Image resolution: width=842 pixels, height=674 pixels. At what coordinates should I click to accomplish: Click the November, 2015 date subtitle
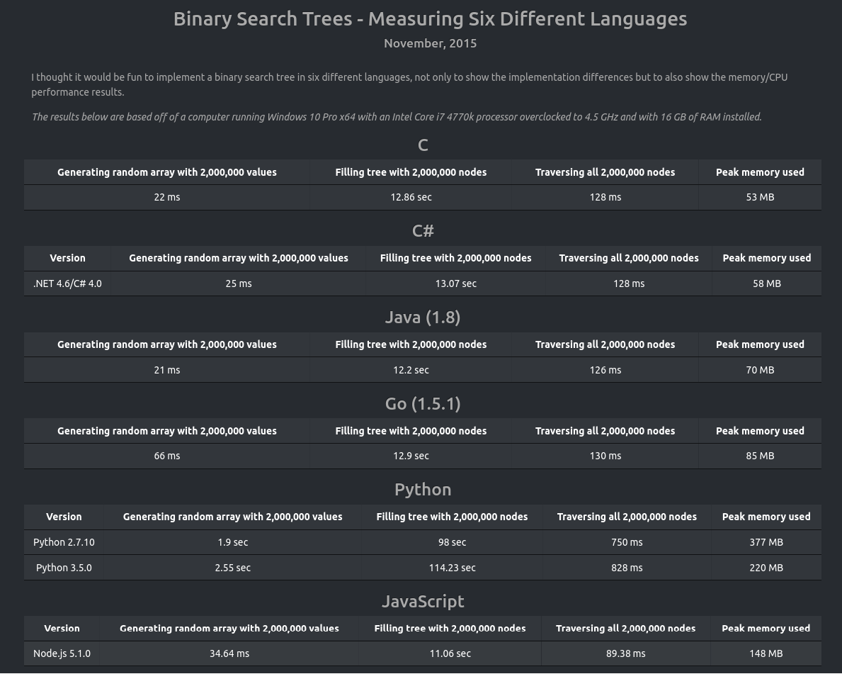(x=430, y=43)
